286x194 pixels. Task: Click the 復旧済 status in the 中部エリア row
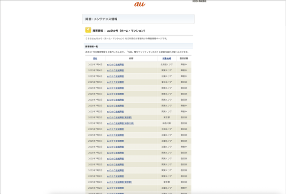tap(184, 129)
